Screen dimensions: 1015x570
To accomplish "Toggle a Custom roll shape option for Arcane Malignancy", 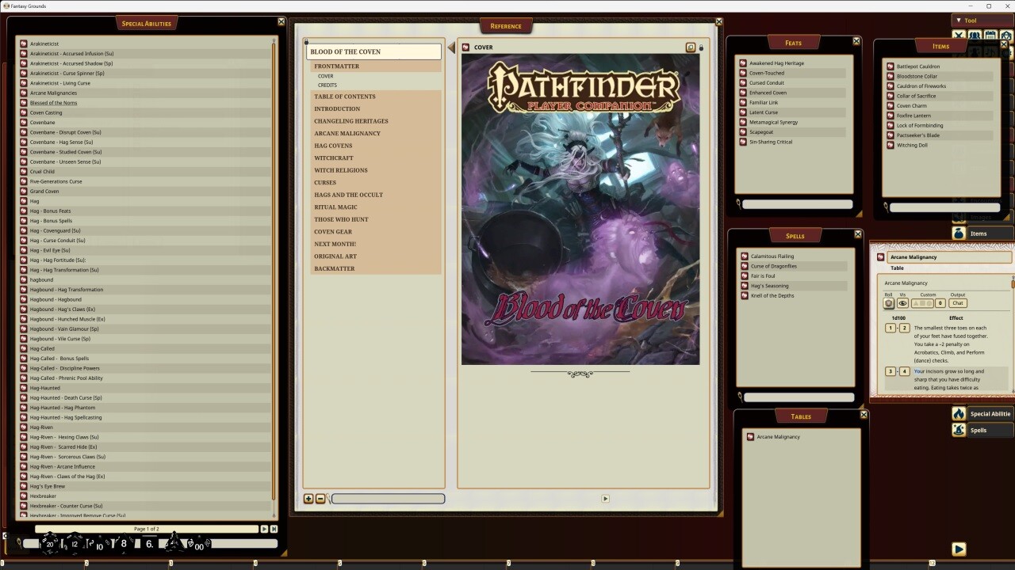I will coord(922,303).
